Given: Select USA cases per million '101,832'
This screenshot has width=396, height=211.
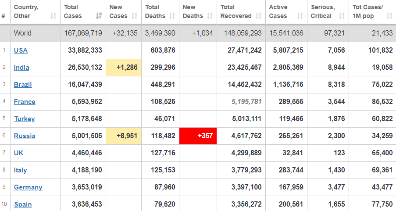Looking at the screenshot, I should coord(381,50).
